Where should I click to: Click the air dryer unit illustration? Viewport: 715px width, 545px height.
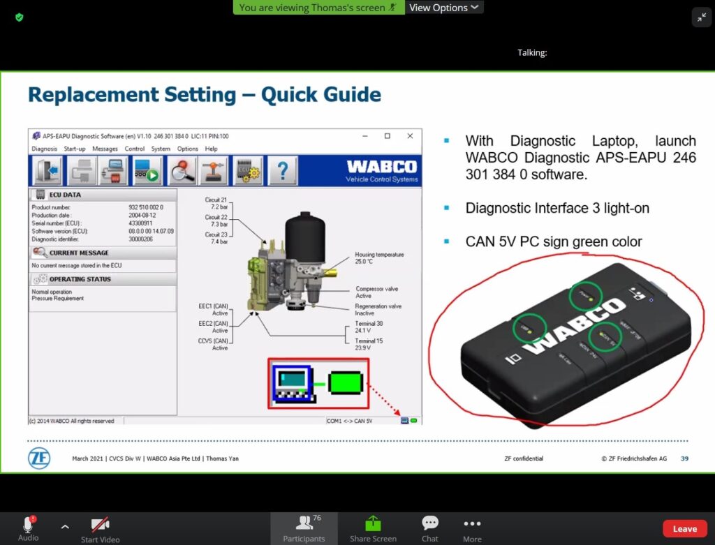coord(292,262)
